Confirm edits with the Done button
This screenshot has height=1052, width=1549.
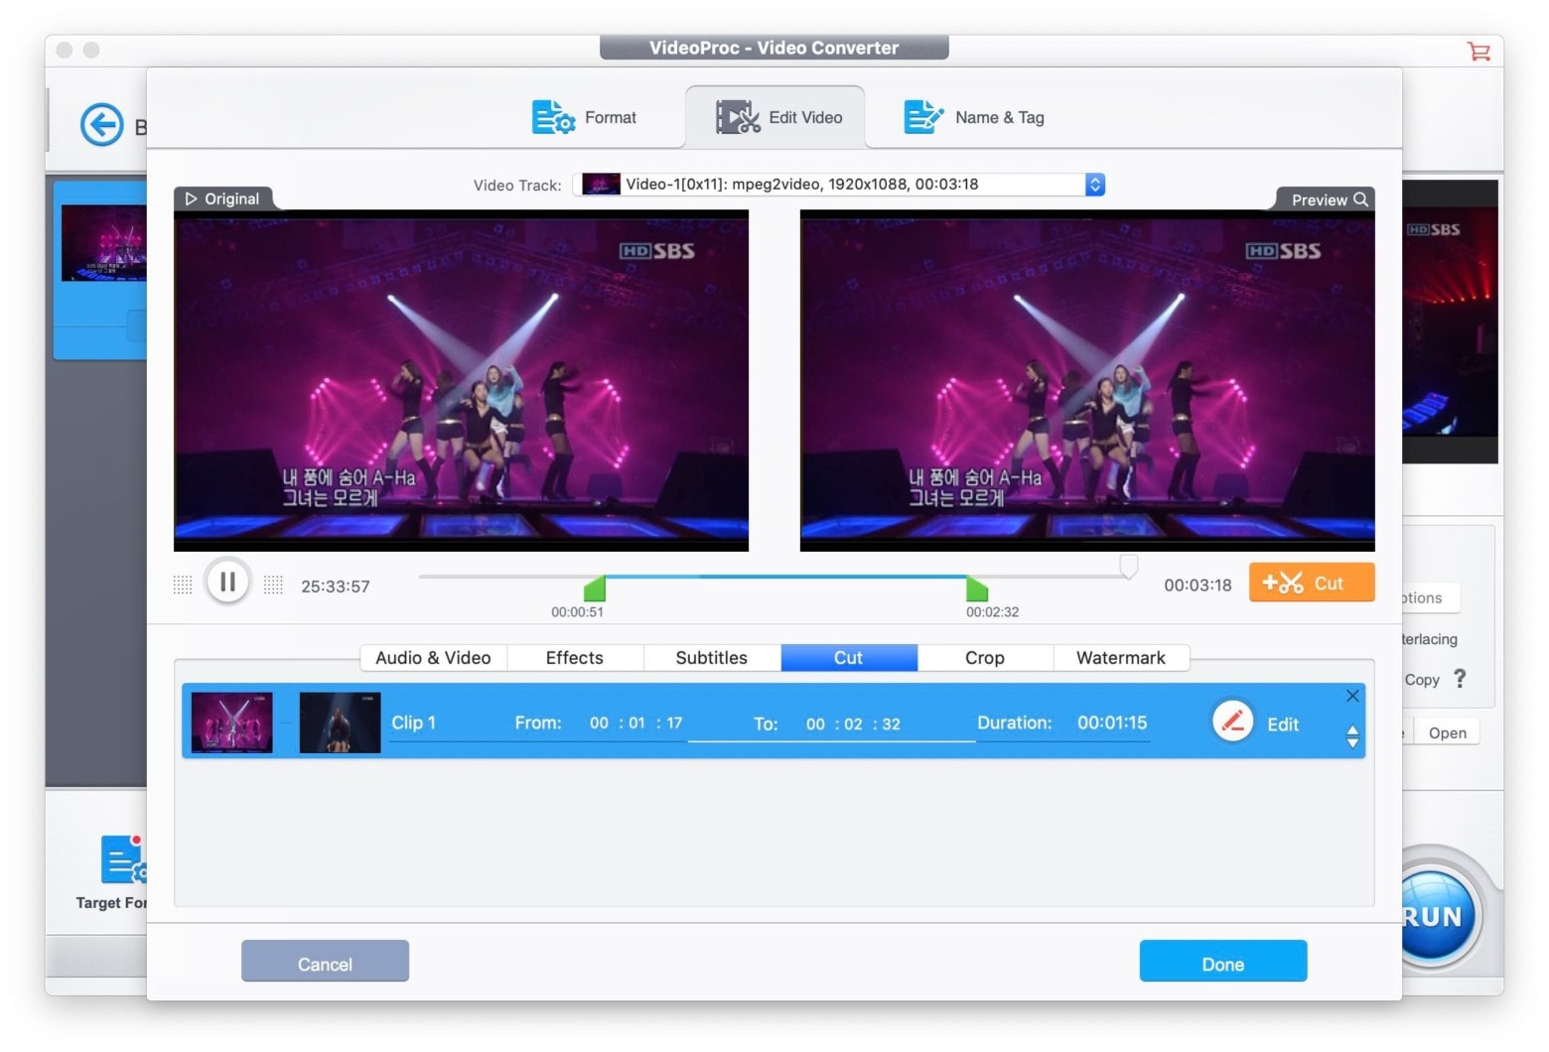click(x=1222, y=962)
